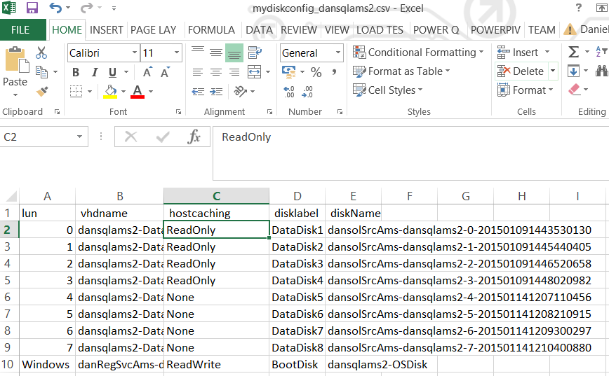Screen dimensions: 609x376
Task: Click the AutoSum sigma icon
Action: pyautogui.click(x=574, y=53)
